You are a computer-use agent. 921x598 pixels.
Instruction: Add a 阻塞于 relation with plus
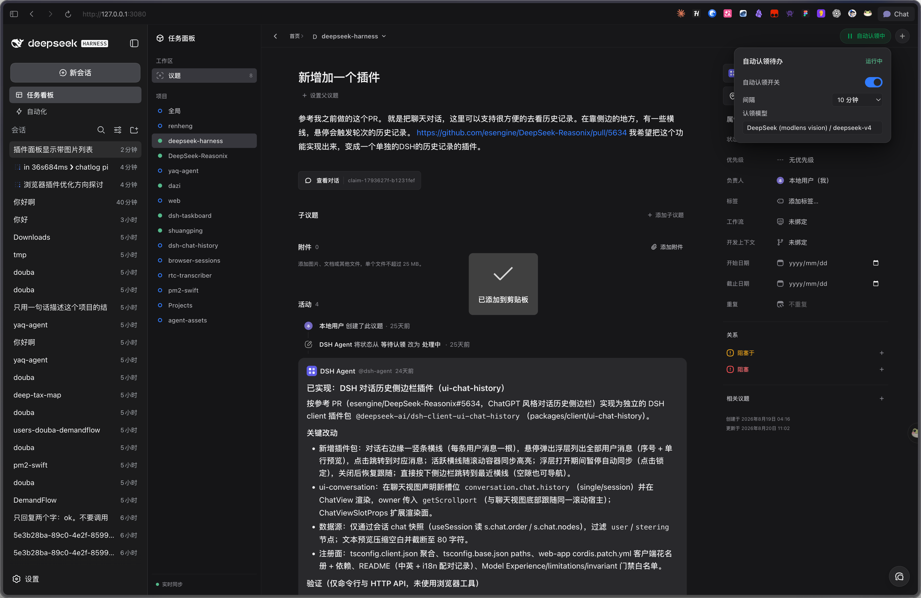pyautogui.click(x=882, y=353)
